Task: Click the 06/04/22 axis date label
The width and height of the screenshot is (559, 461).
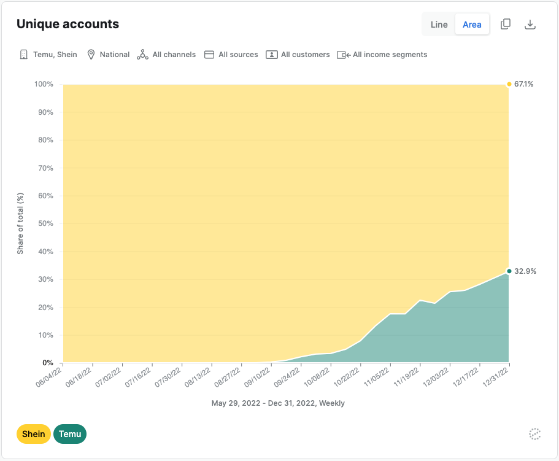Action: pyautogui.click(x=50, y=377)
